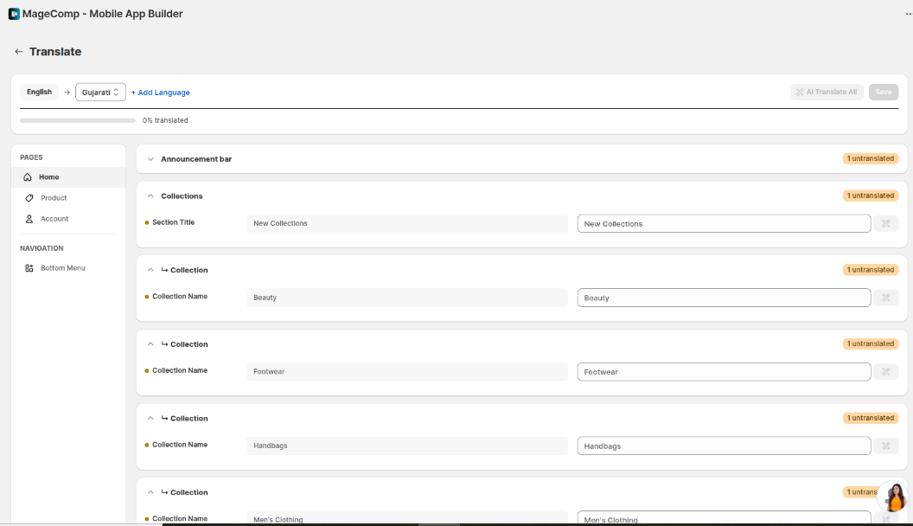
Task: Open the support chat avatar
Action: coord(894,497)
